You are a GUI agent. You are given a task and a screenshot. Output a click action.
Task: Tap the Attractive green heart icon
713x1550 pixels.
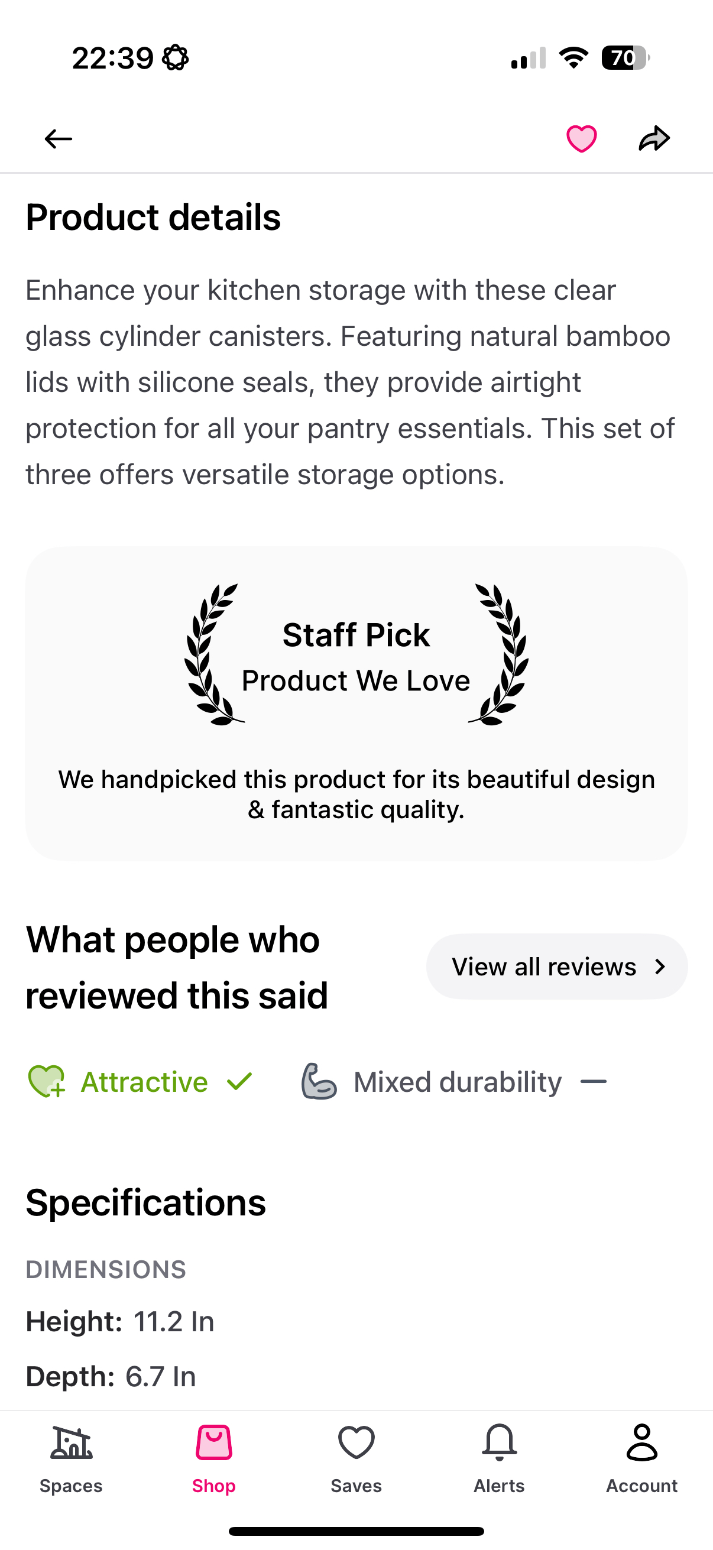[46, 1081]
